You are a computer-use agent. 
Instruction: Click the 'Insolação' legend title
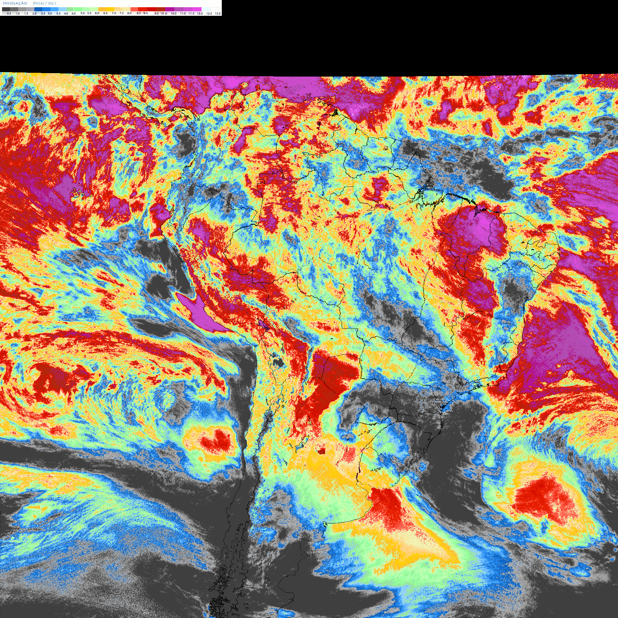click(x=15, y=3)
